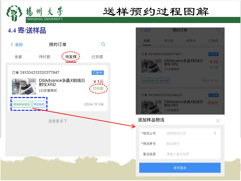Click the XRD instrument thumbnail in left order
This screenshot has height=181, width=241.
coord(24,86)
